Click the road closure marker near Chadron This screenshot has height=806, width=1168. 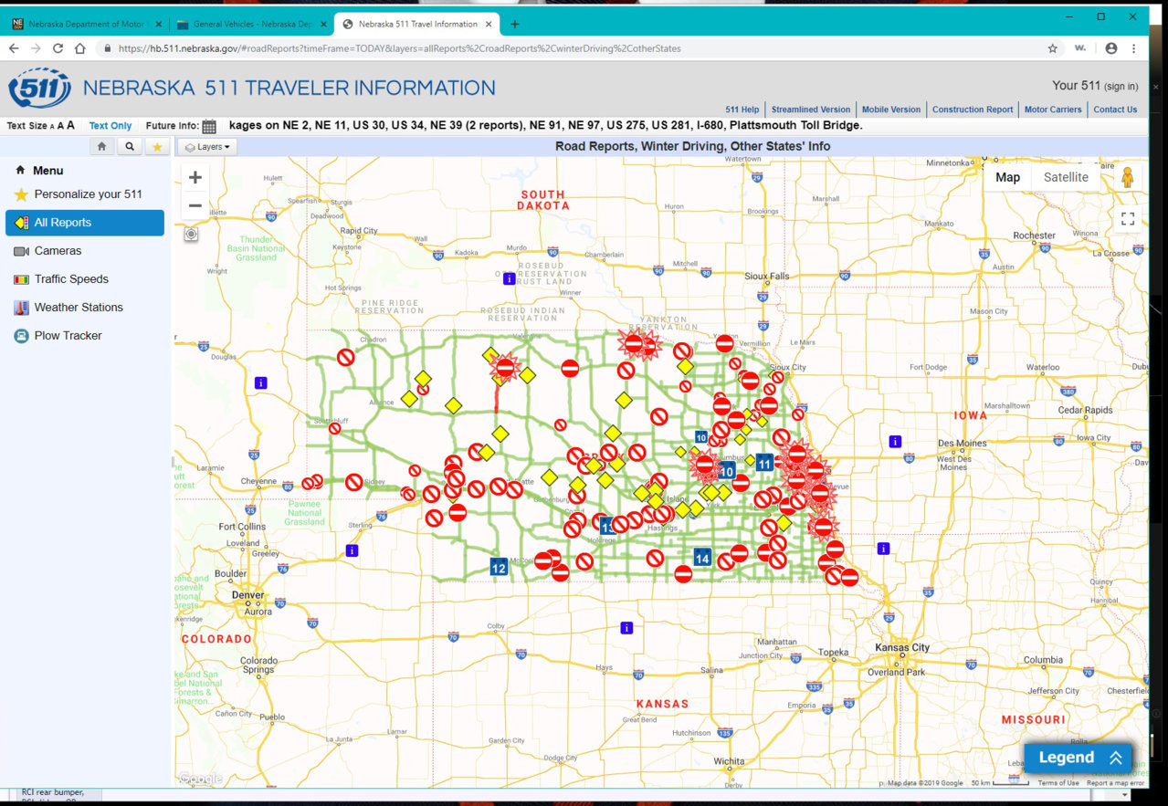pos(346,358)
